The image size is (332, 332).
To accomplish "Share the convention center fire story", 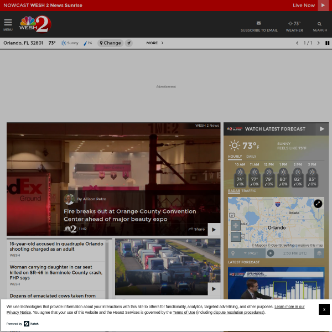I will point(196,229).
